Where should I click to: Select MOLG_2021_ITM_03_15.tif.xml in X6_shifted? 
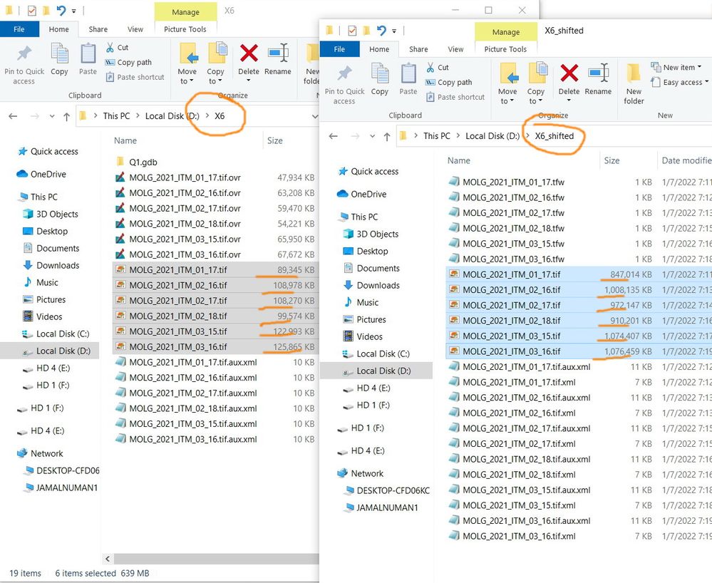point(519,505)
